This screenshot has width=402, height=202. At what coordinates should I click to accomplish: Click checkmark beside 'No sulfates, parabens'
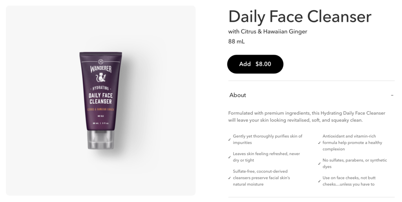[319, 163]
